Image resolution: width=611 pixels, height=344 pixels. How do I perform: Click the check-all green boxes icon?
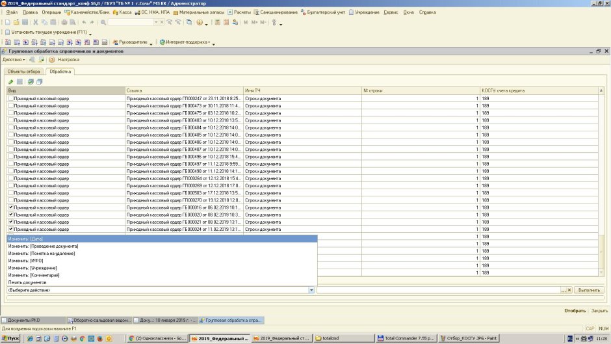pyautogui.click(x=31, y=82)
